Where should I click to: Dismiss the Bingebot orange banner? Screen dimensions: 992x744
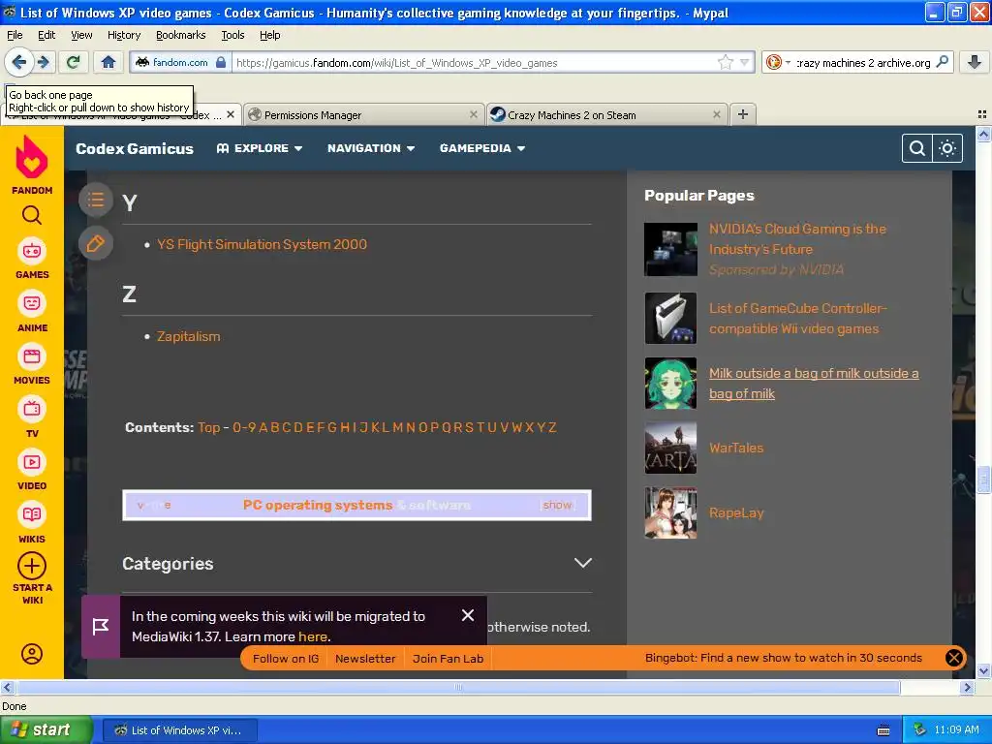(953, 658)
